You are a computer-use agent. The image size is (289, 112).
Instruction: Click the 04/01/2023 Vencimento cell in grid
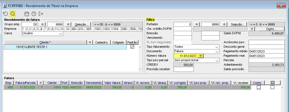tap(93, 87)
